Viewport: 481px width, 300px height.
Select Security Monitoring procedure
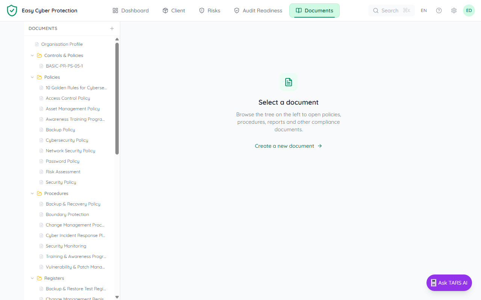[66, 246]
